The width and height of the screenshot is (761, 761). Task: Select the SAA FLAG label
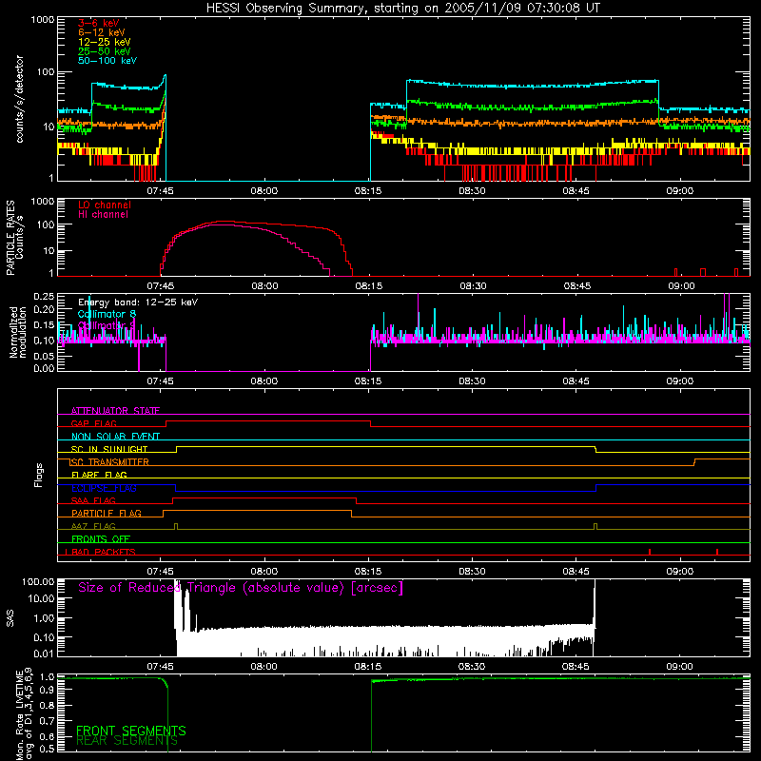93,500
